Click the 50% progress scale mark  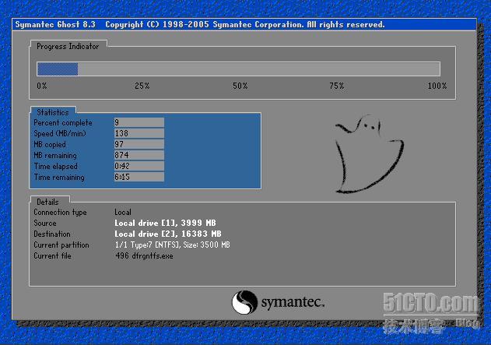click(x=240, y=86)
